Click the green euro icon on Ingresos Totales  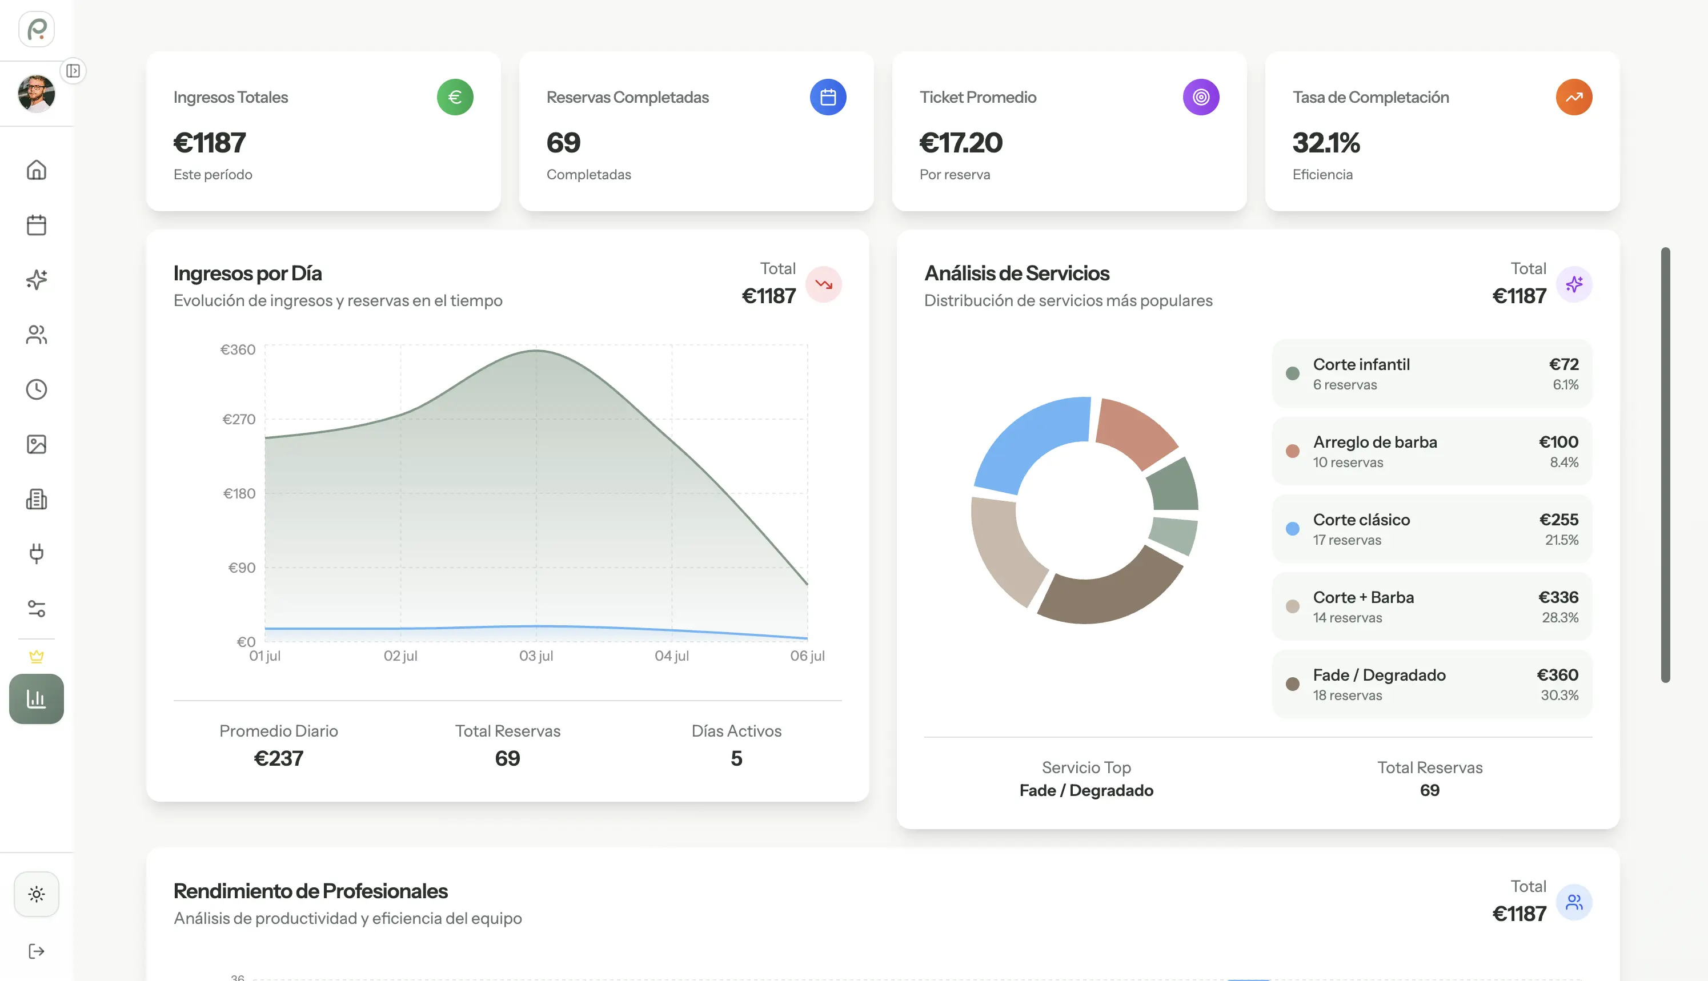pyautogui.click(x=455, y=97)
